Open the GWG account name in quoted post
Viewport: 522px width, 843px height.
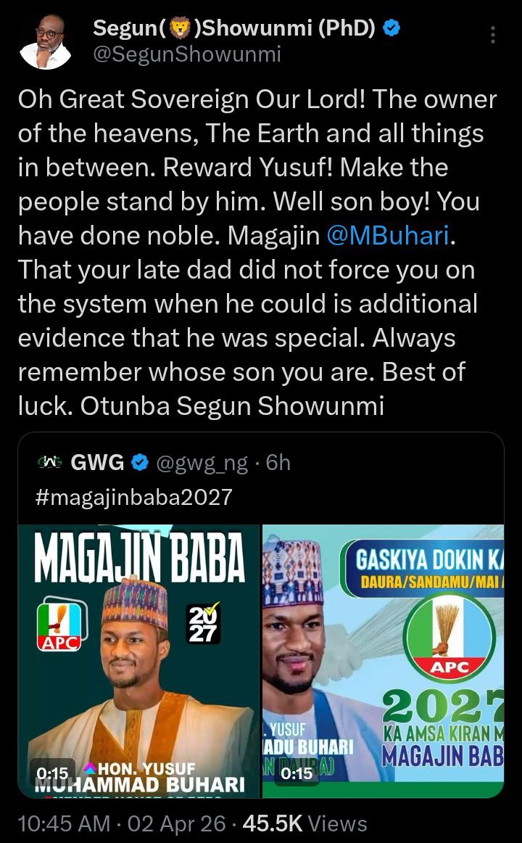point(97,462)
